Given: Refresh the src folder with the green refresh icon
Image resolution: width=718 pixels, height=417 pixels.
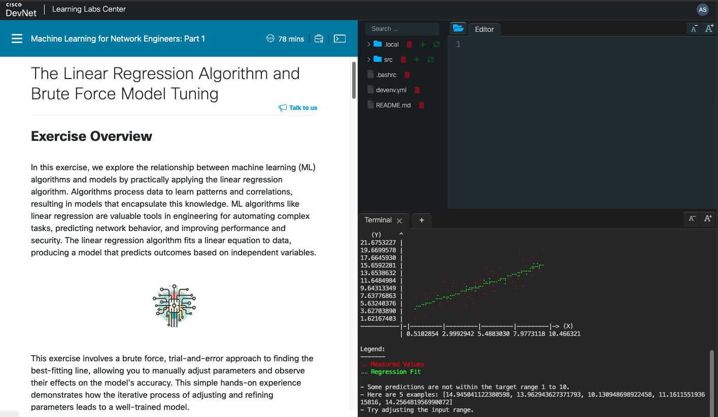Looking at the screenshot, I should (430, 59).
